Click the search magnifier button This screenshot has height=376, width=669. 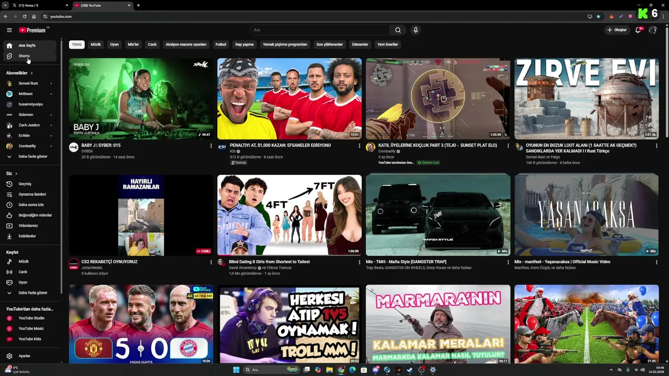point(398,30)
